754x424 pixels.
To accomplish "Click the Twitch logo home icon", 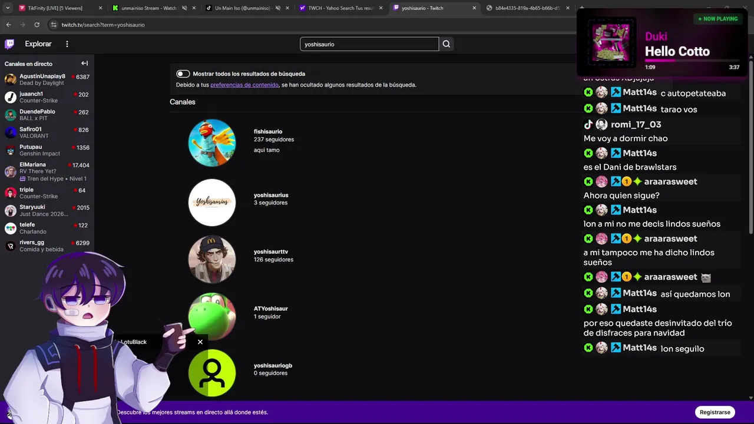I will [9, 44].
